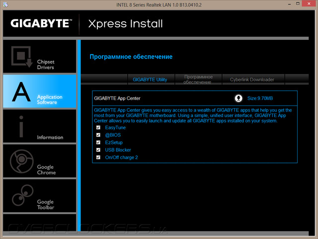This screenshot has height=239, width=318.
Task: Toggle the @BIOS checkbox
Action: click(x=98, y=135)
